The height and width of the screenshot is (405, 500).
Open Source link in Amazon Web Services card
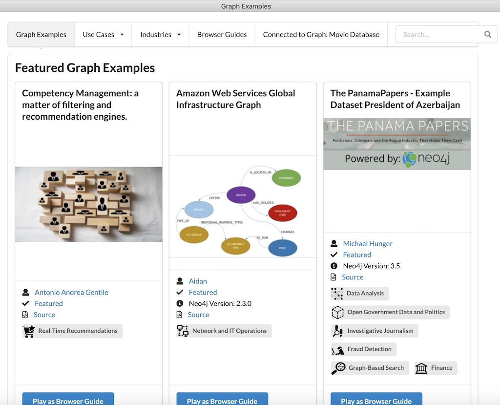coord(198,315)
